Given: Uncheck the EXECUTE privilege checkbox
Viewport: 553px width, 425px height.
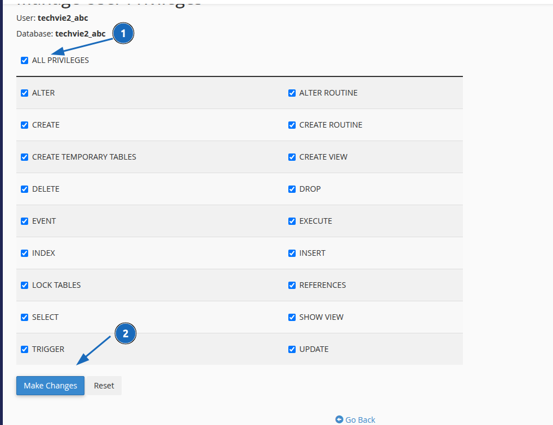Looking at the screenshot, I should click(292, 221).
